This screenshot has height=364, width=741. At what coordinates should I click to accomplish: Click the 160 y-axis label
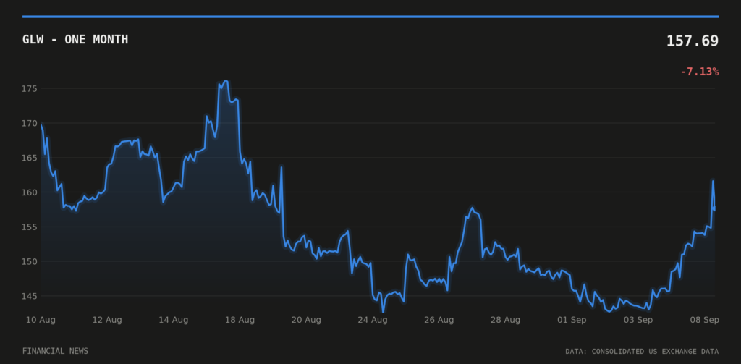point(29,192)
